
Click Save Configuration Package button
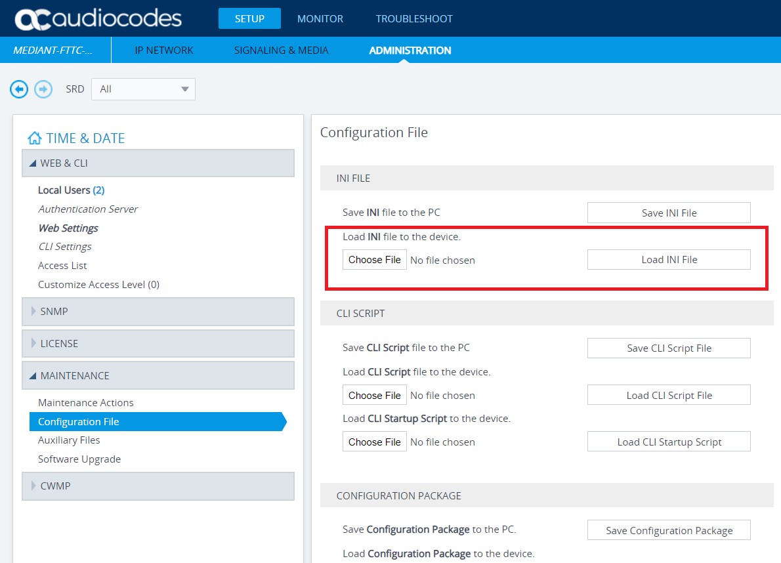pyautogui.click(x=669, y=531)
